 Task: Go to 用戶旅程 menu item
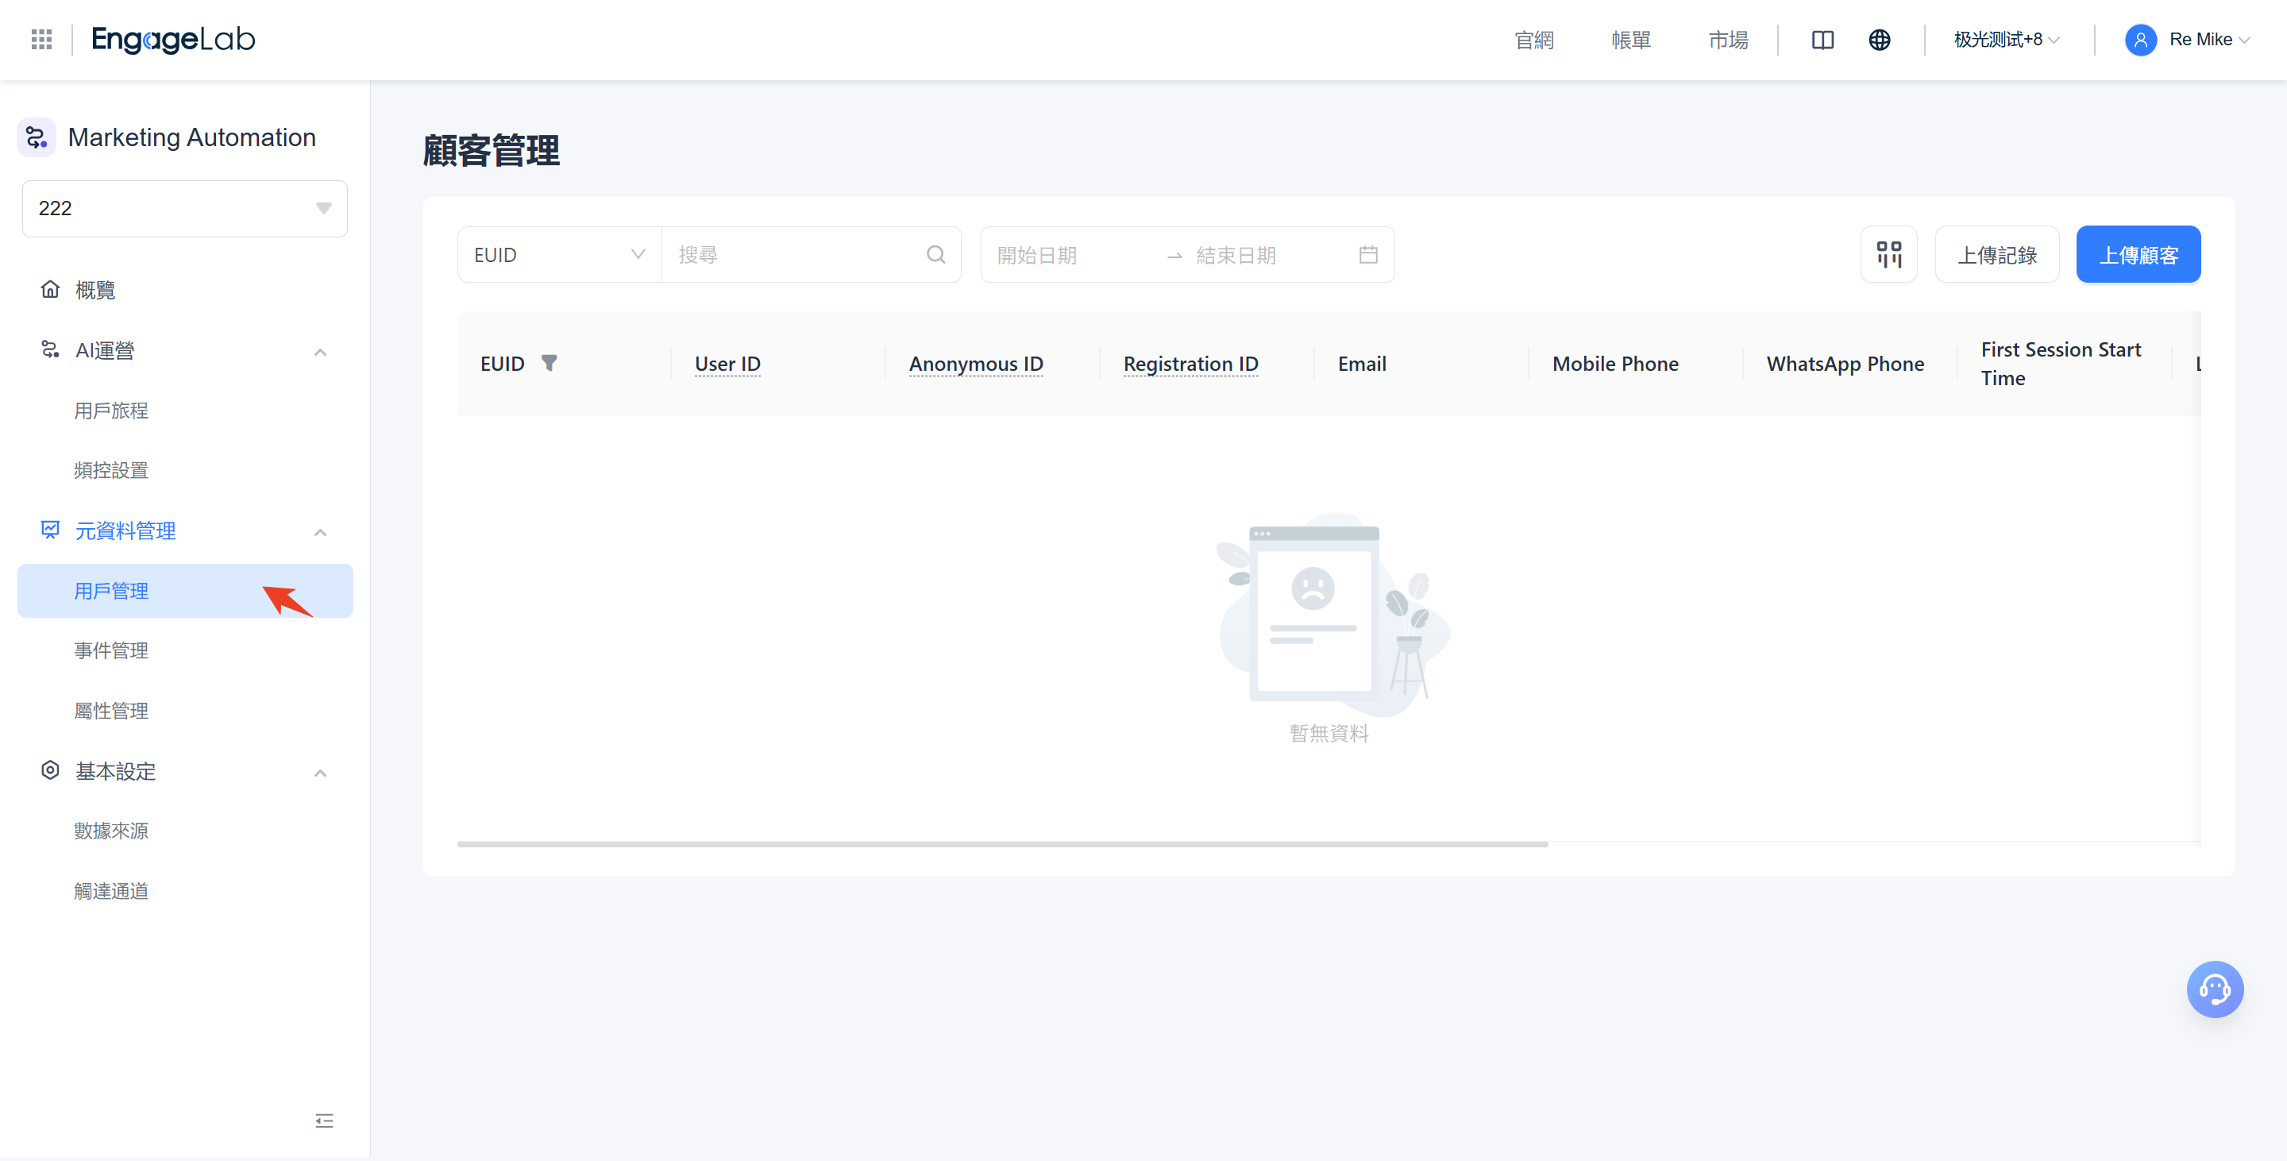point(111,411)
